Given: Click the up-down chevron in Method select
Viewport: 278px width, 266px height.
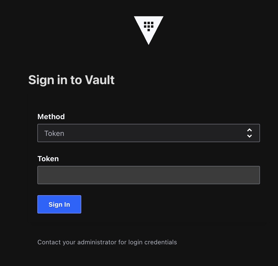Looking at the screenshot, I should click(250, 133).
